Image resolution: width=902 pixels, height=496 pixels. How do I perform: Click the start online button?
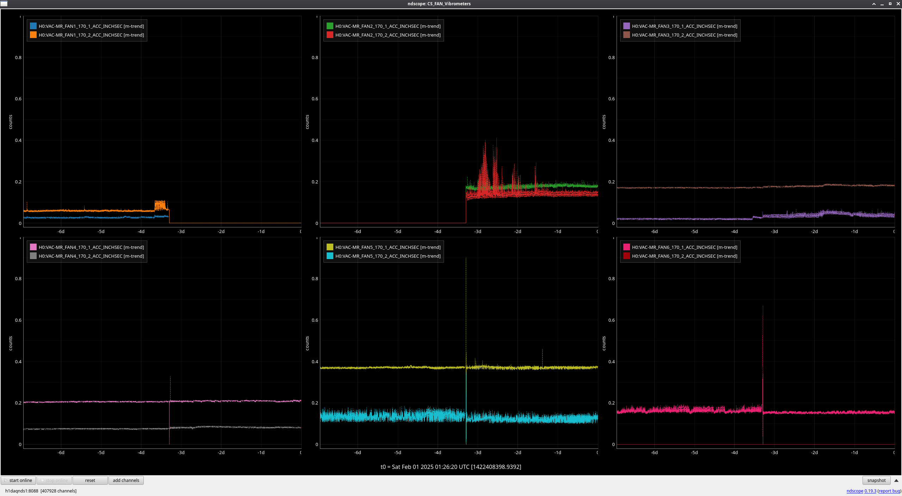tap(18, 480)
